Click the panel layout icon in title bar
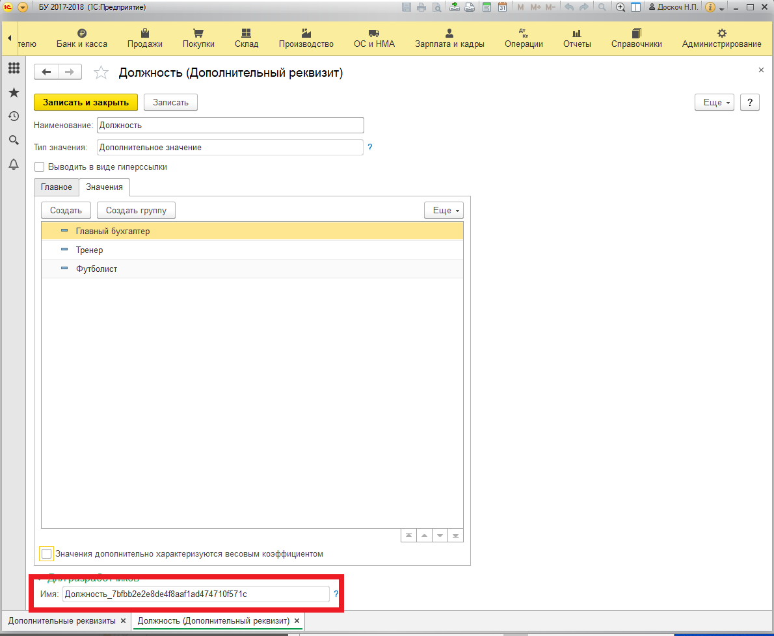This screenshot has height=636, width=774. tap(636, 7)
